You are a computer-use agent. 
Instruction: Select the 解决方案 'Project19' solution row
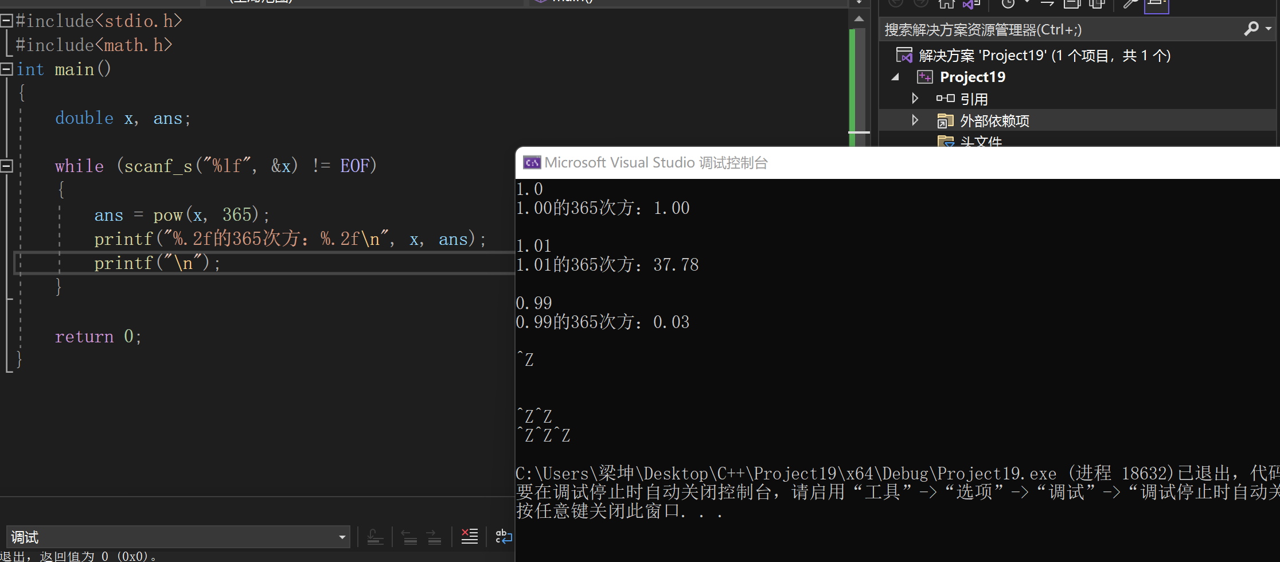(x=1044, y=55)
